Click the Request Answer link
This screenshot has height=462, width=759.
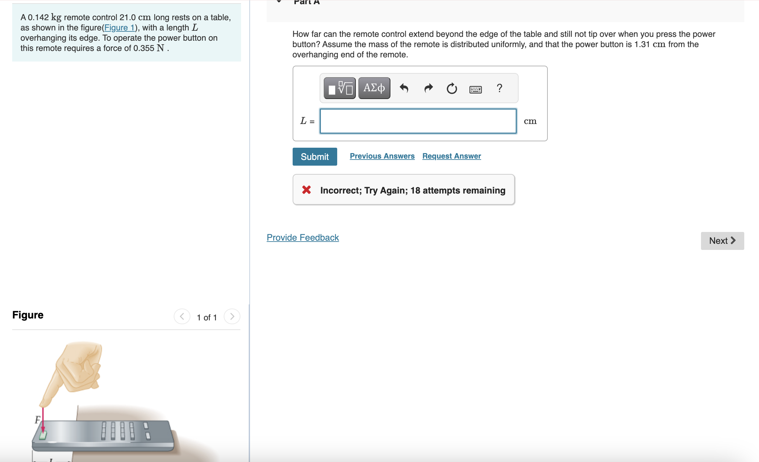[451, 156]
